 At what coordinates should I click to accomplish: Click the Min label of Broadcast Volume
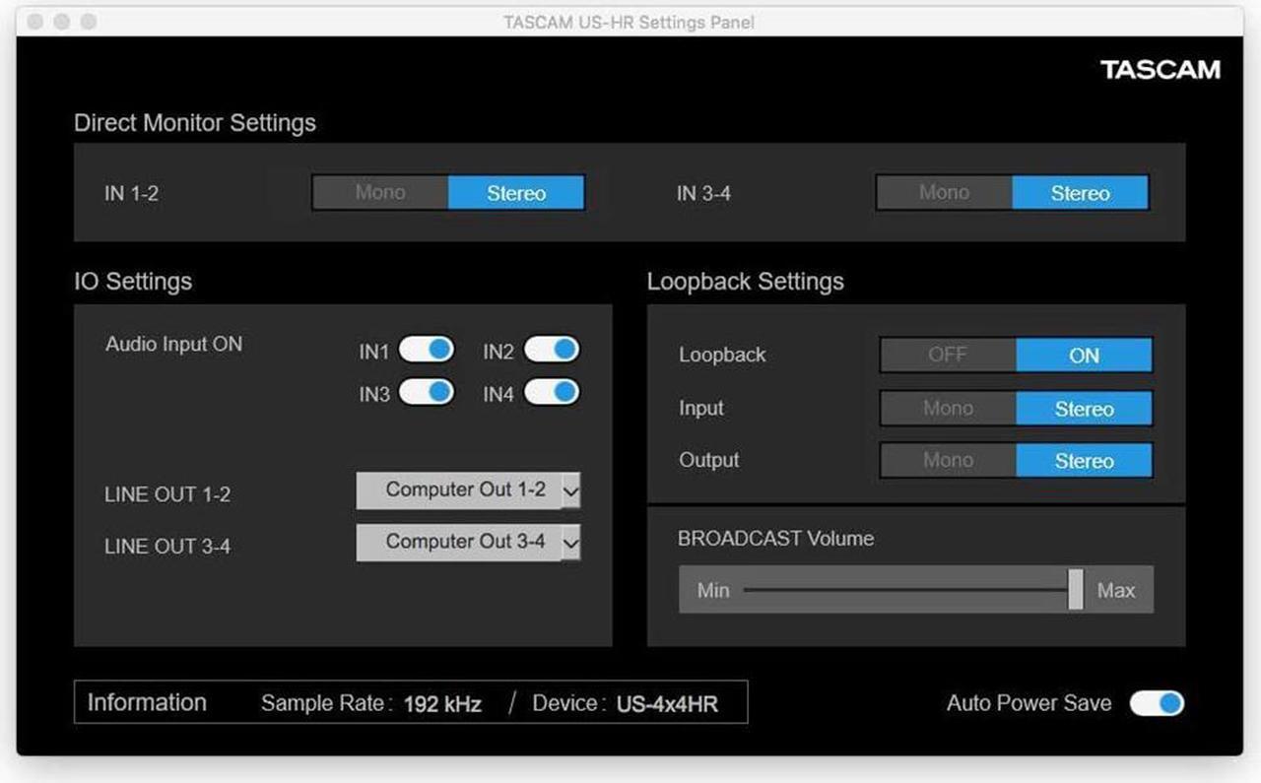[713, 590]
